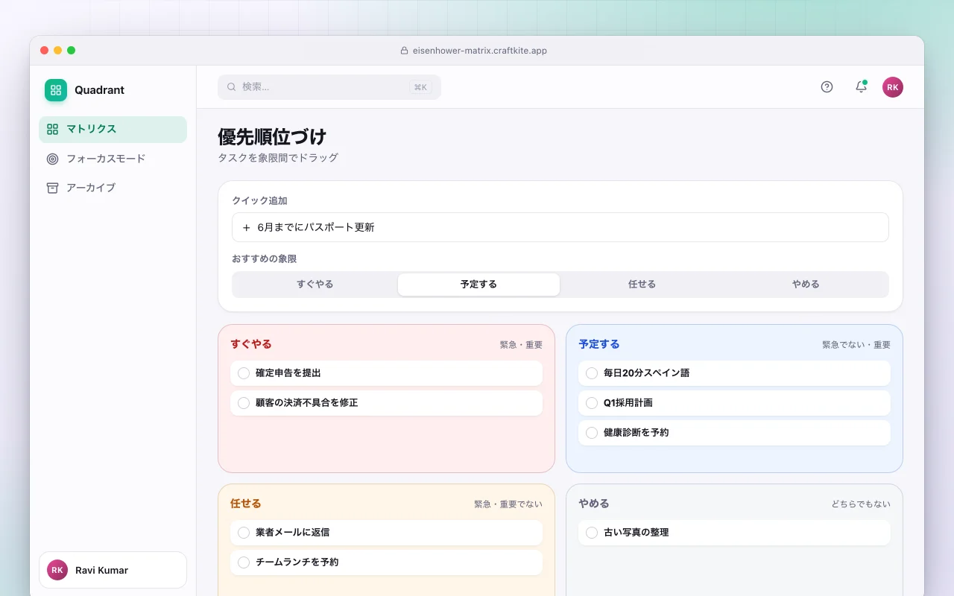Screen dimensions: 954x596
Task: Select 任せる in recommended quadrant selector
Action: tap(642, 285)
